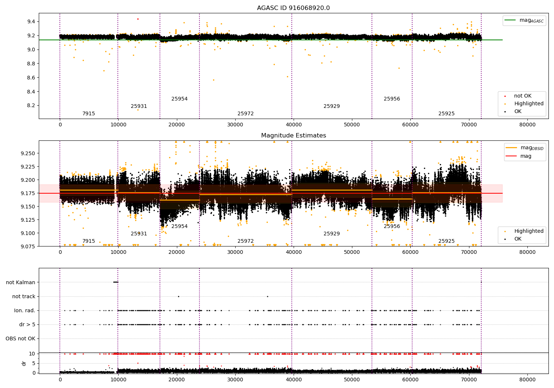Click 'Highlighted' in the top plot legend
Screen dimensions: 554x388
coord(524,104)
